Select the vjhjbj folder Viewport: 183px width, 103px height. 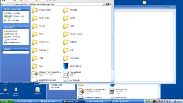click(37, 58)
